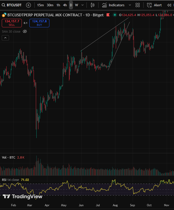Collapse the indicator legend with chevron button
This screenshot has height=210, width=174.
(x=6, y=38)
